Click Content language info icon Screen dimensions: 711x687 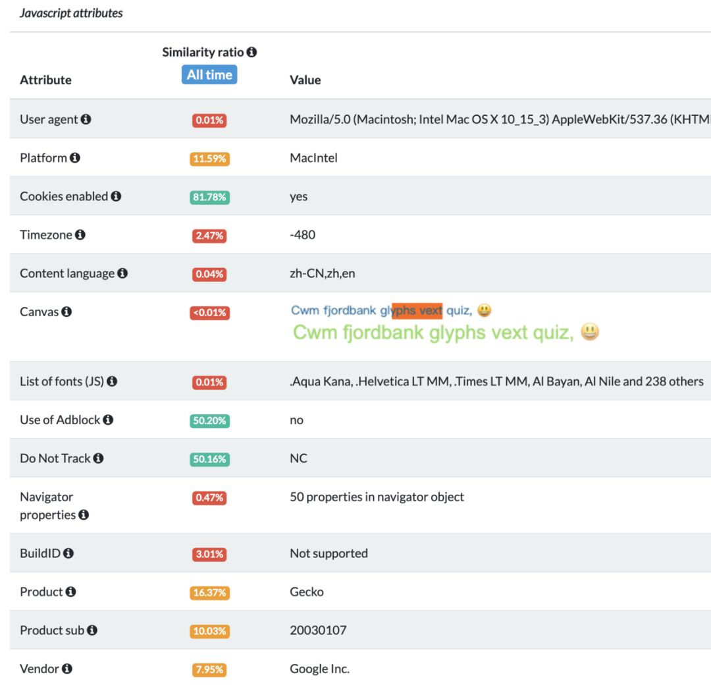(122, 273)
